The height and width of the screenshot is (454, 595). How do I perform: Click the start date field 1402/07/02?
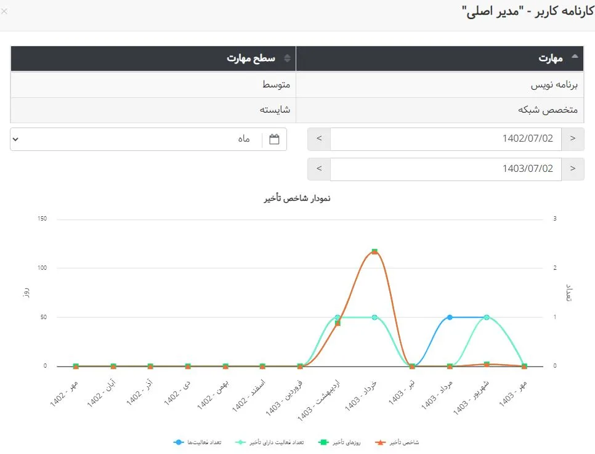(446, 139)
